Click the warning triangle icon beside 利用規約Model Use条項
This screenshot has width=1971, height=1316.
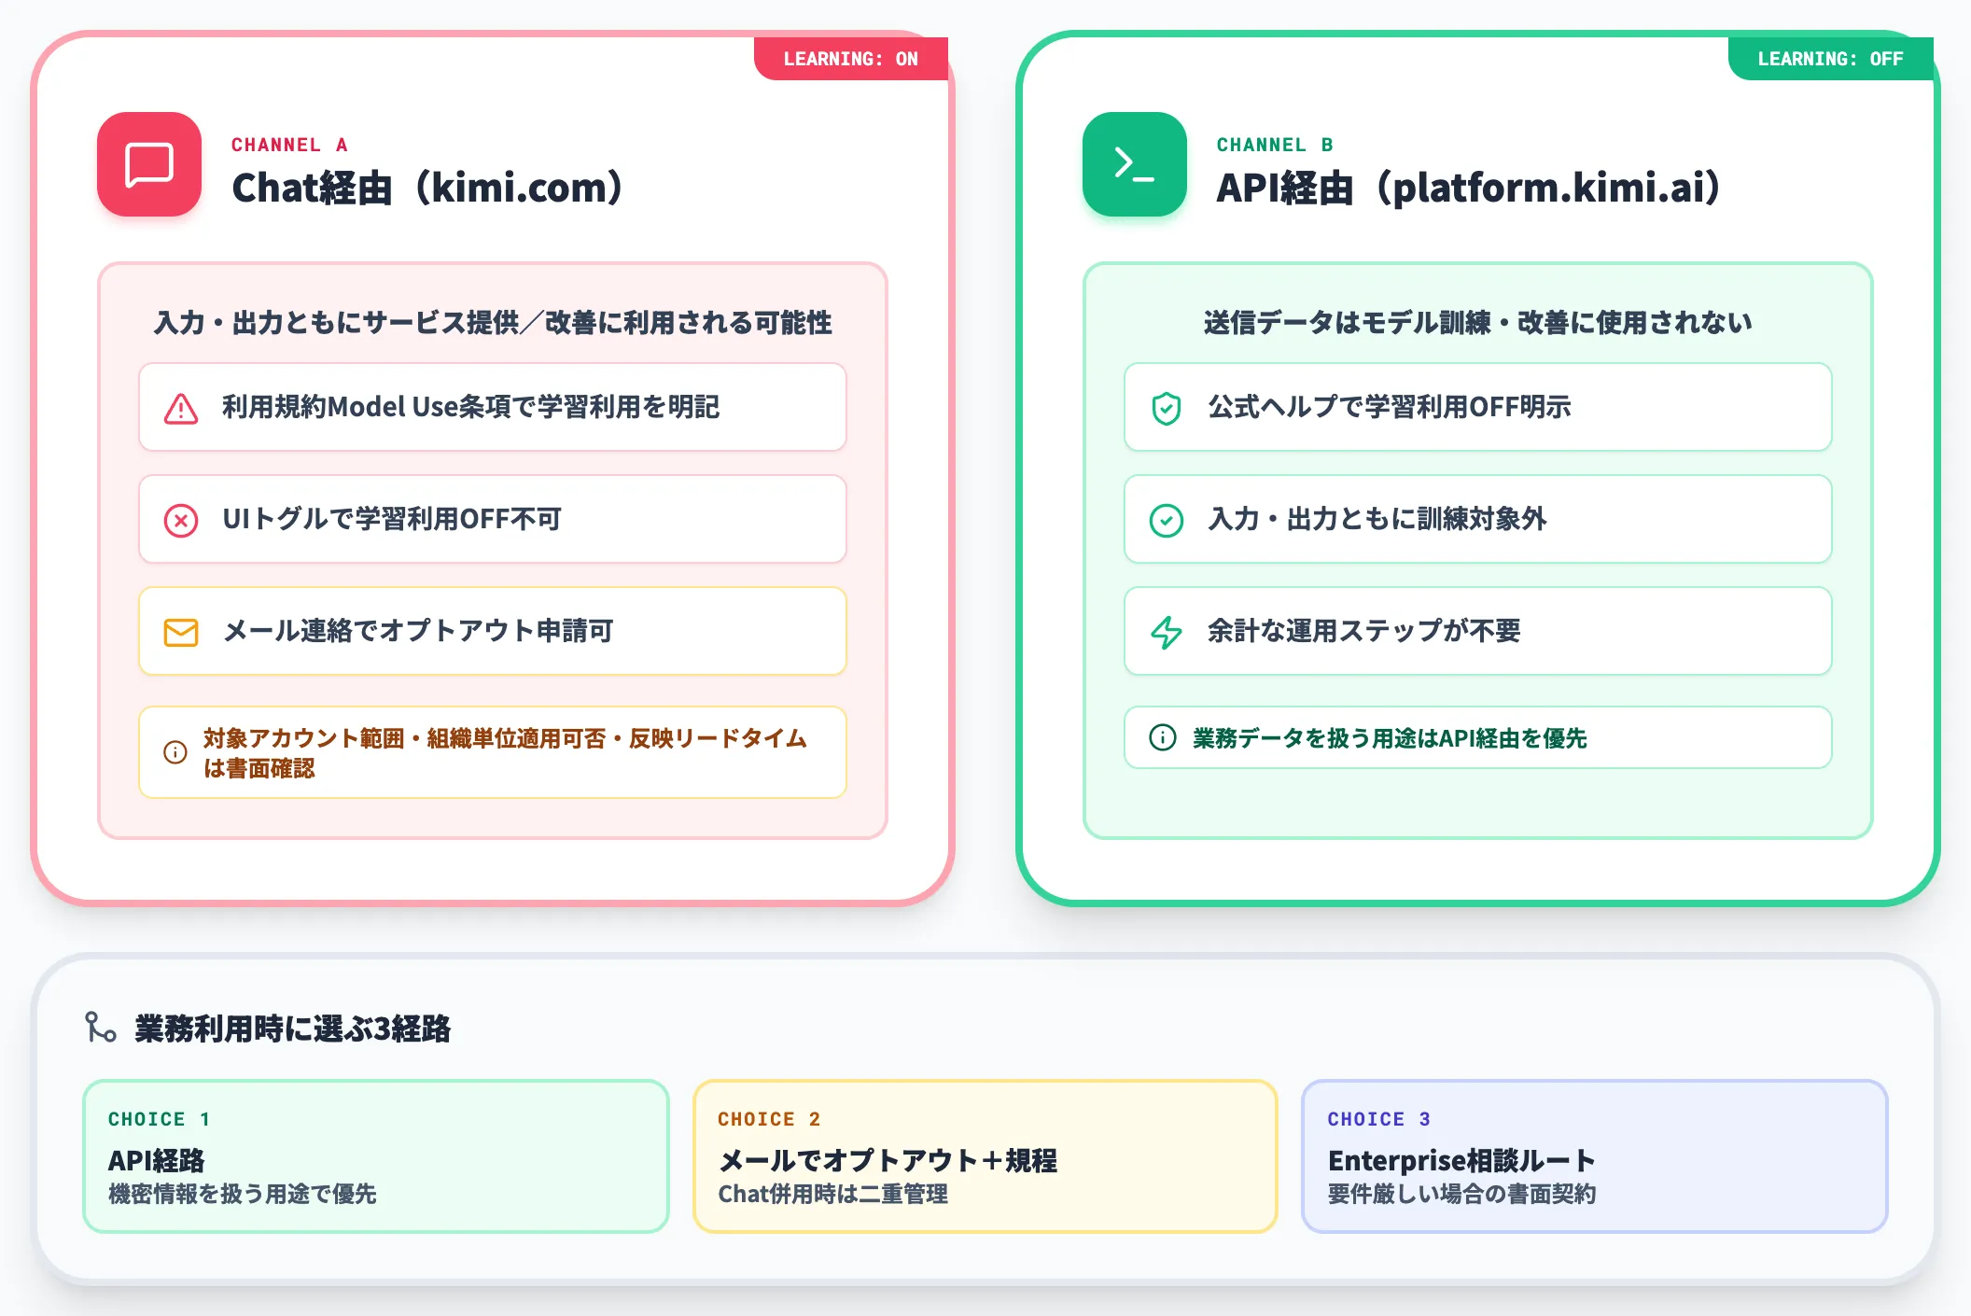click(x=181, y=408)
